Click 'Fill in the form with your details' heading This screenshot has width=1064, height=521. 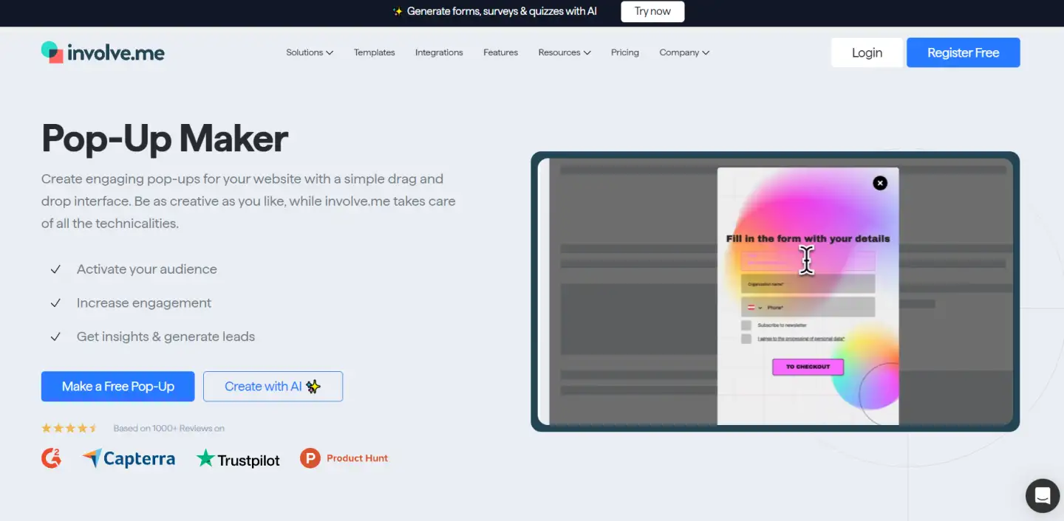(x=808, y=238)
